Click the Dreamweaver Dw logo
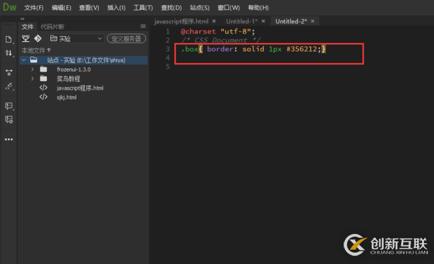Viewport: 434px width, 264px height. click(9, 7)
